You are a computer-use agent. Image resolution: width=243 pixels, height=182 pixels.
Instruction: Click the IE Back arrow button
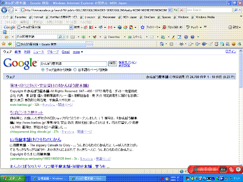coord(4,10)
